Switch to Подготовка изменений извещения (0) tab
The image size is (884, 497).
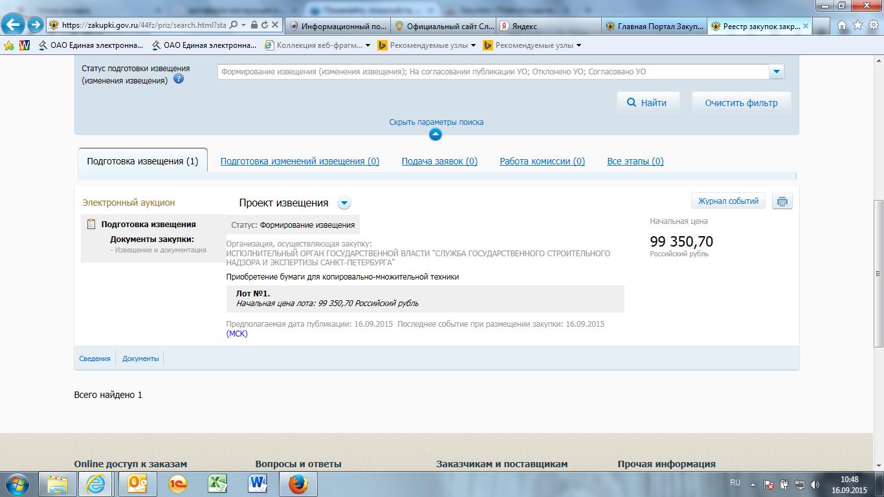tap(300, 161)
